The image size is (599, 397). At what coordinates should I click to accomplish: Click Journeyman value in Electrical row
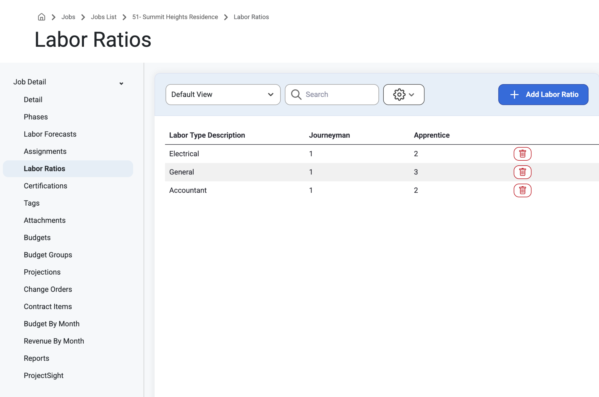pos(311,154)
